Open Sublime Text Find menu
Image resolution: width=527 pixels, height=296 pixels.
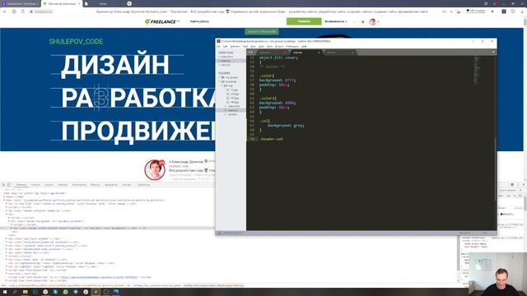click(x=245, y=46)
